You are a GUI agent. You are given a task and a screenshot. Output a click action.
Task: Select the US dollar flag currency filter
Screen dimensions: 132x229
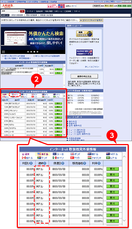43,154
